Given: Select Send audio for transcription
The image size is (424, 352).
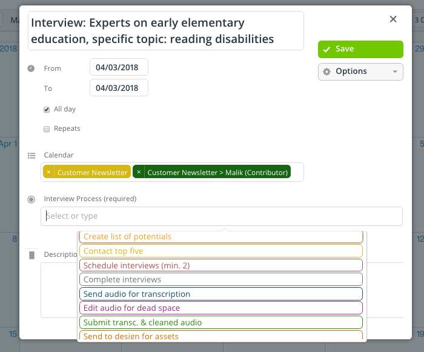Looking at the screenshot, I should 221,294.
